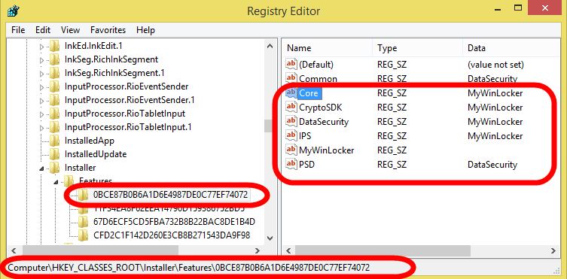Expand the InkEd.InkEdit.1 key
The width and height of the screenshot is (567, 279).
click(41, 47)
